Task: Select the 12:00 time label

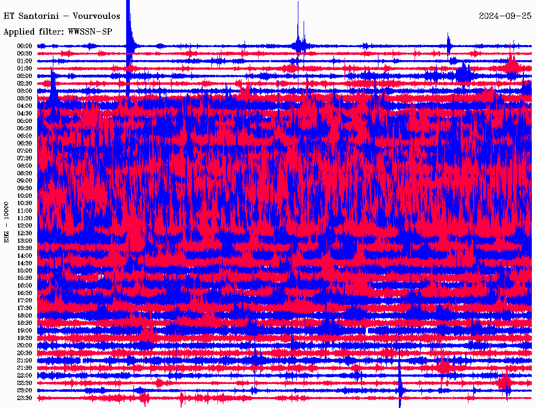Action: coord(25,225)
